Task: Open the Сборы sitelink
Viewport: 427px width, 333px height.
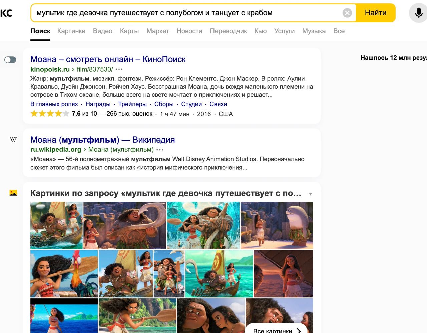Action: (x=164, y=104)
